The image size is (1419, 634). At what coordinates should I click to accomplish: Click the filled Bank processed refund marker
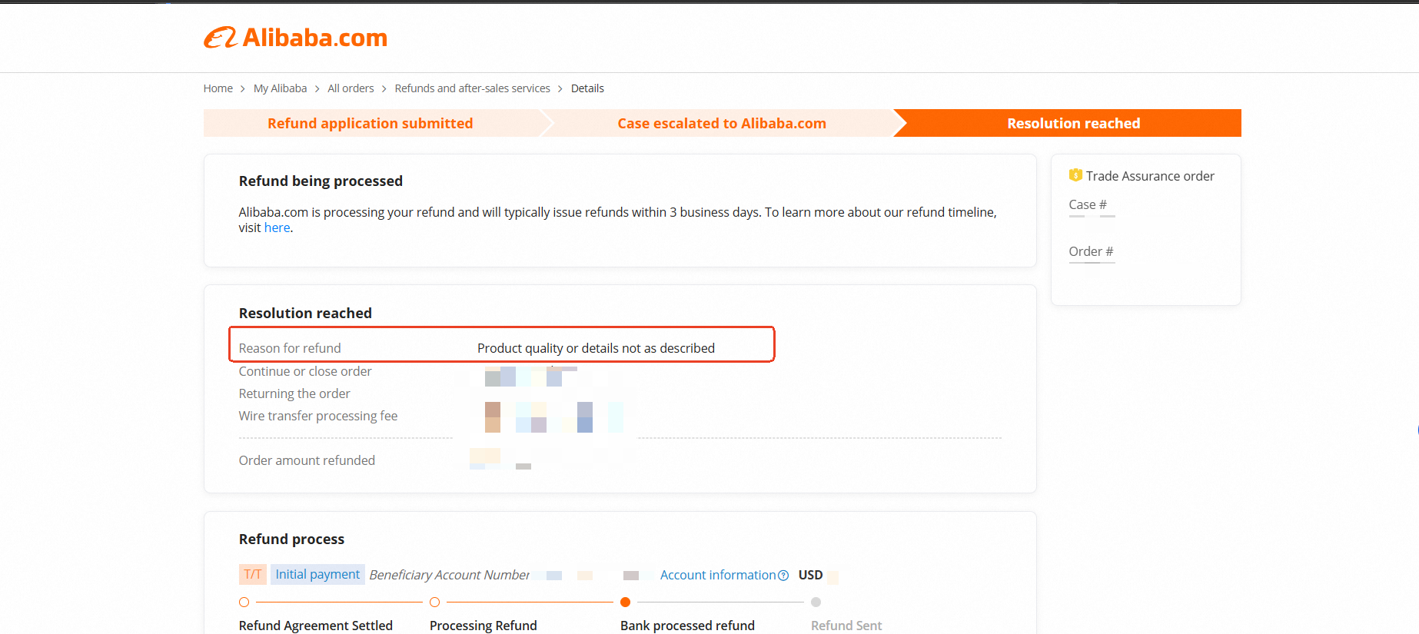pos(625,602)
